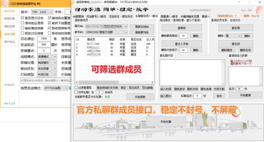
Task: Toggle 被挤下线重登 checkbox
Action: [x=49, y=23]
